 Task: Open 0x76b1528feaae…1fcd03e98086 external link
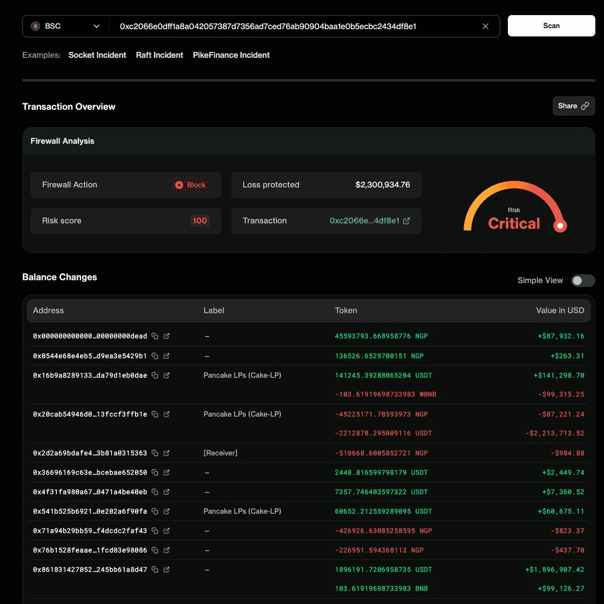pyautogui.click(x=167, y=550)
